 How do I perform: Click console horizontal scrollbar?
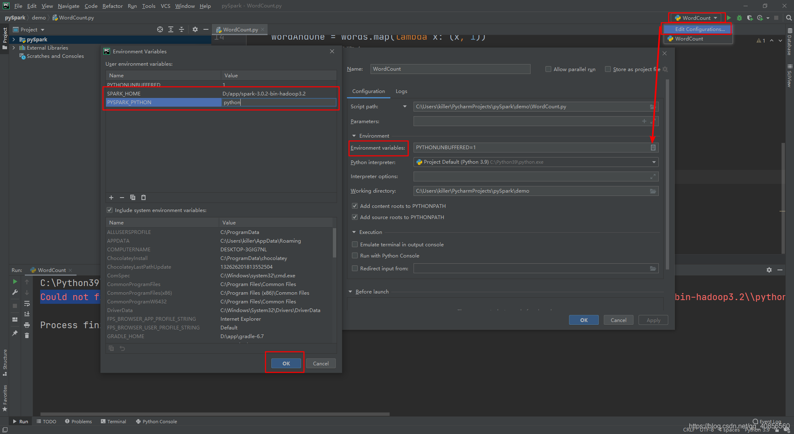pos(215,414)
